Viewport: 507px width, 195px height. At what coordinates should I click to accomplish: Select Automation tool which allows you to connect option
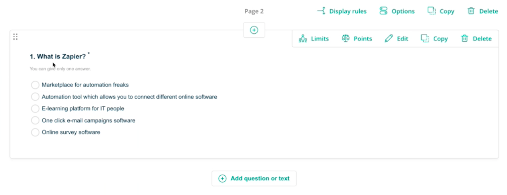[35, 97]
